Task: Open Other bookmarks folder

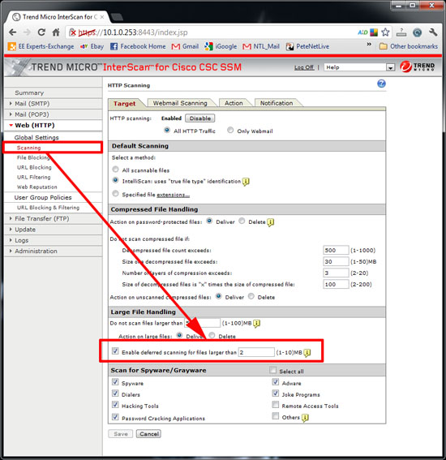Action: click(409, 46)
